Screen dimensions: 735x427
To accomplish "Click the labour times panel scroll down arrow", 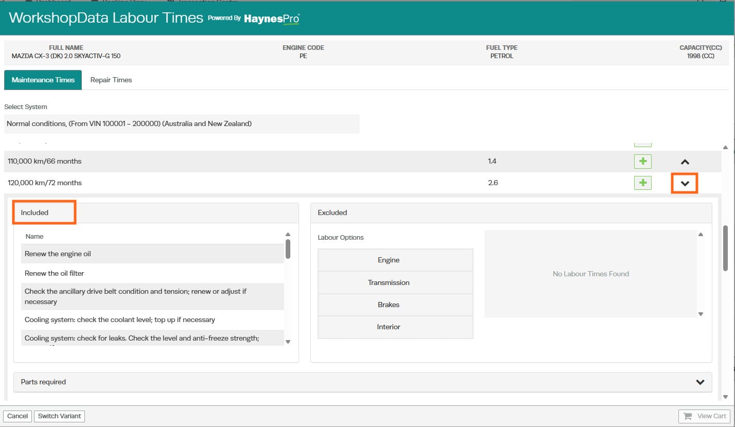I will point(701,314).
